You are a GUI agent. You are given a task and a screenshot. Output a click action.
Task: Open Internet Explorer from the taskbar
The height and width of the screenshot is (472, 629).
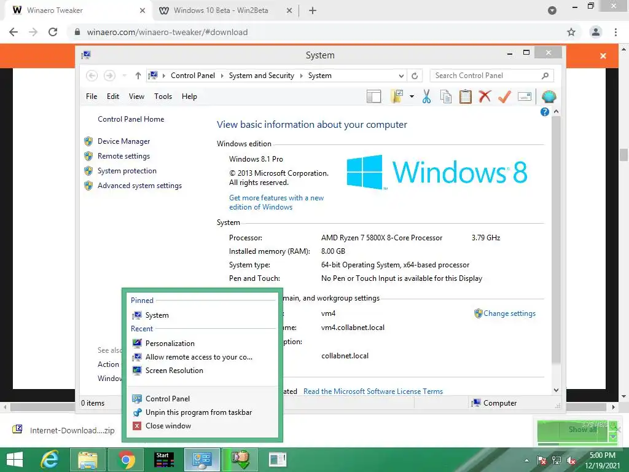click(50, 460)
